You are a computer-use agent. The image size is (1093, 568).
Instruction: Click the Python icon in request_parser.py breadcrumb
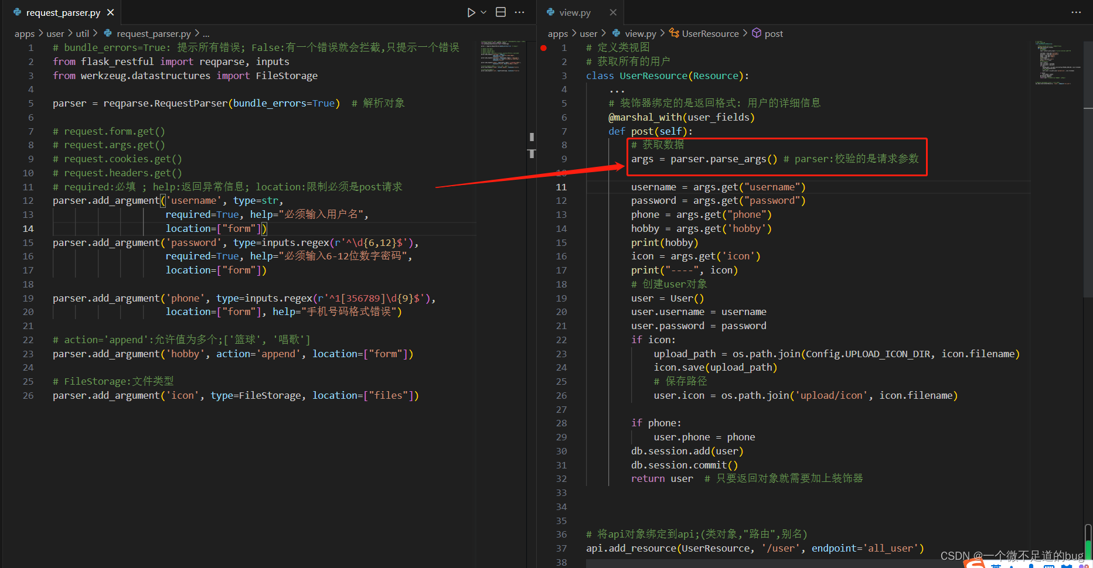108,33
